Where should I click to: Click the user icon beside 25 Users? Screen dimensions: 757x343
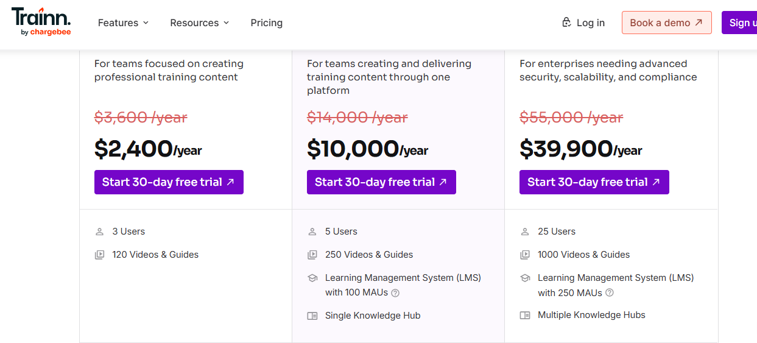pos(525,232)
